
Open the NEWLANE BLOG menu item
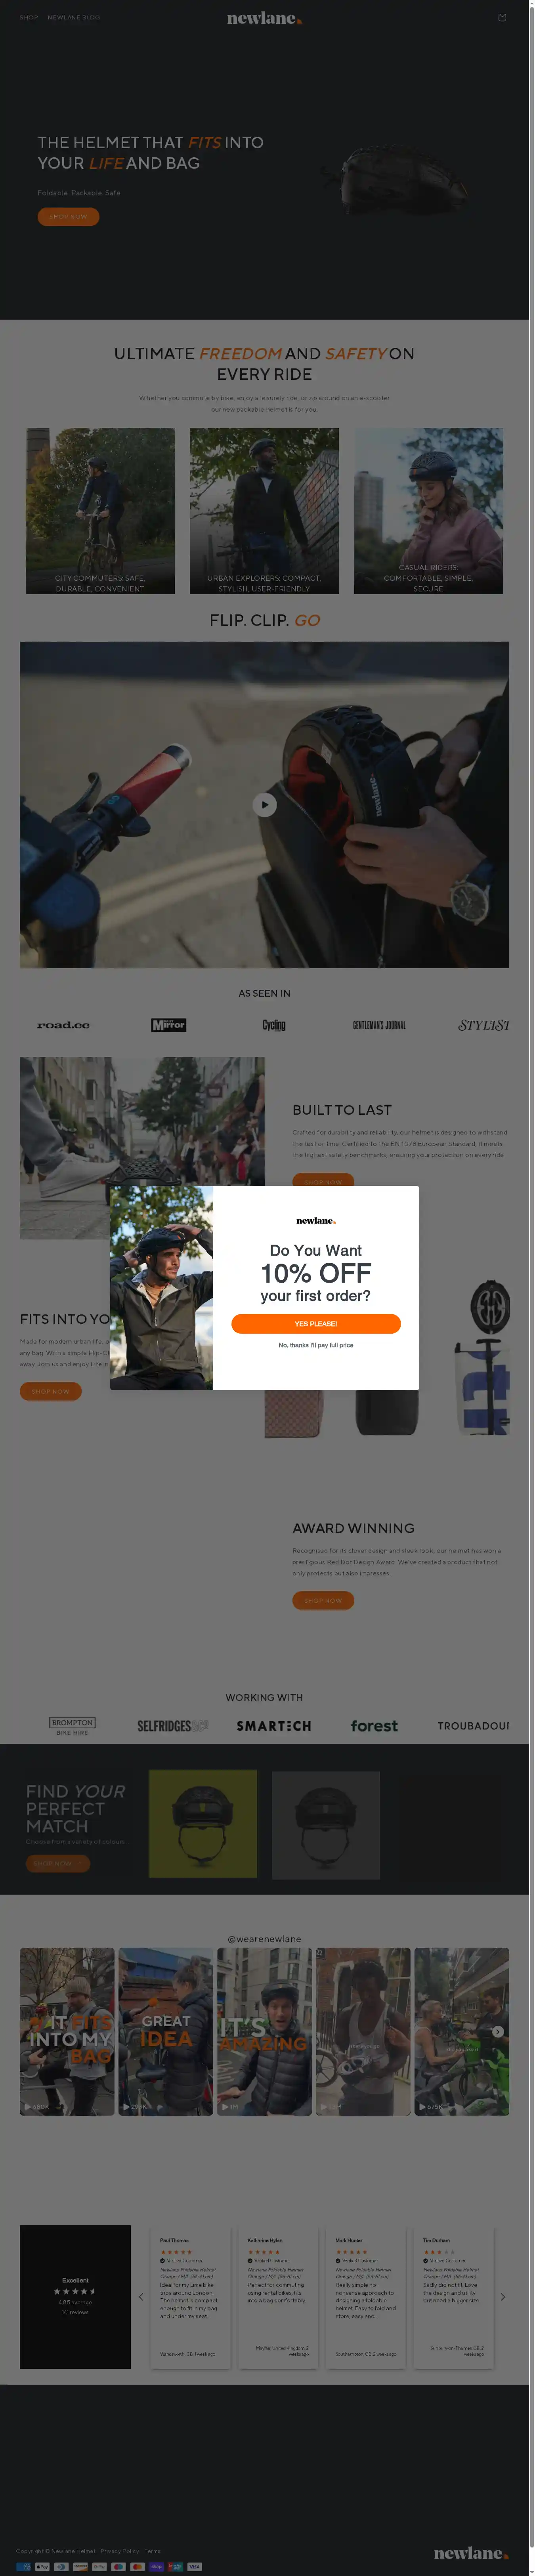(74, 17)
